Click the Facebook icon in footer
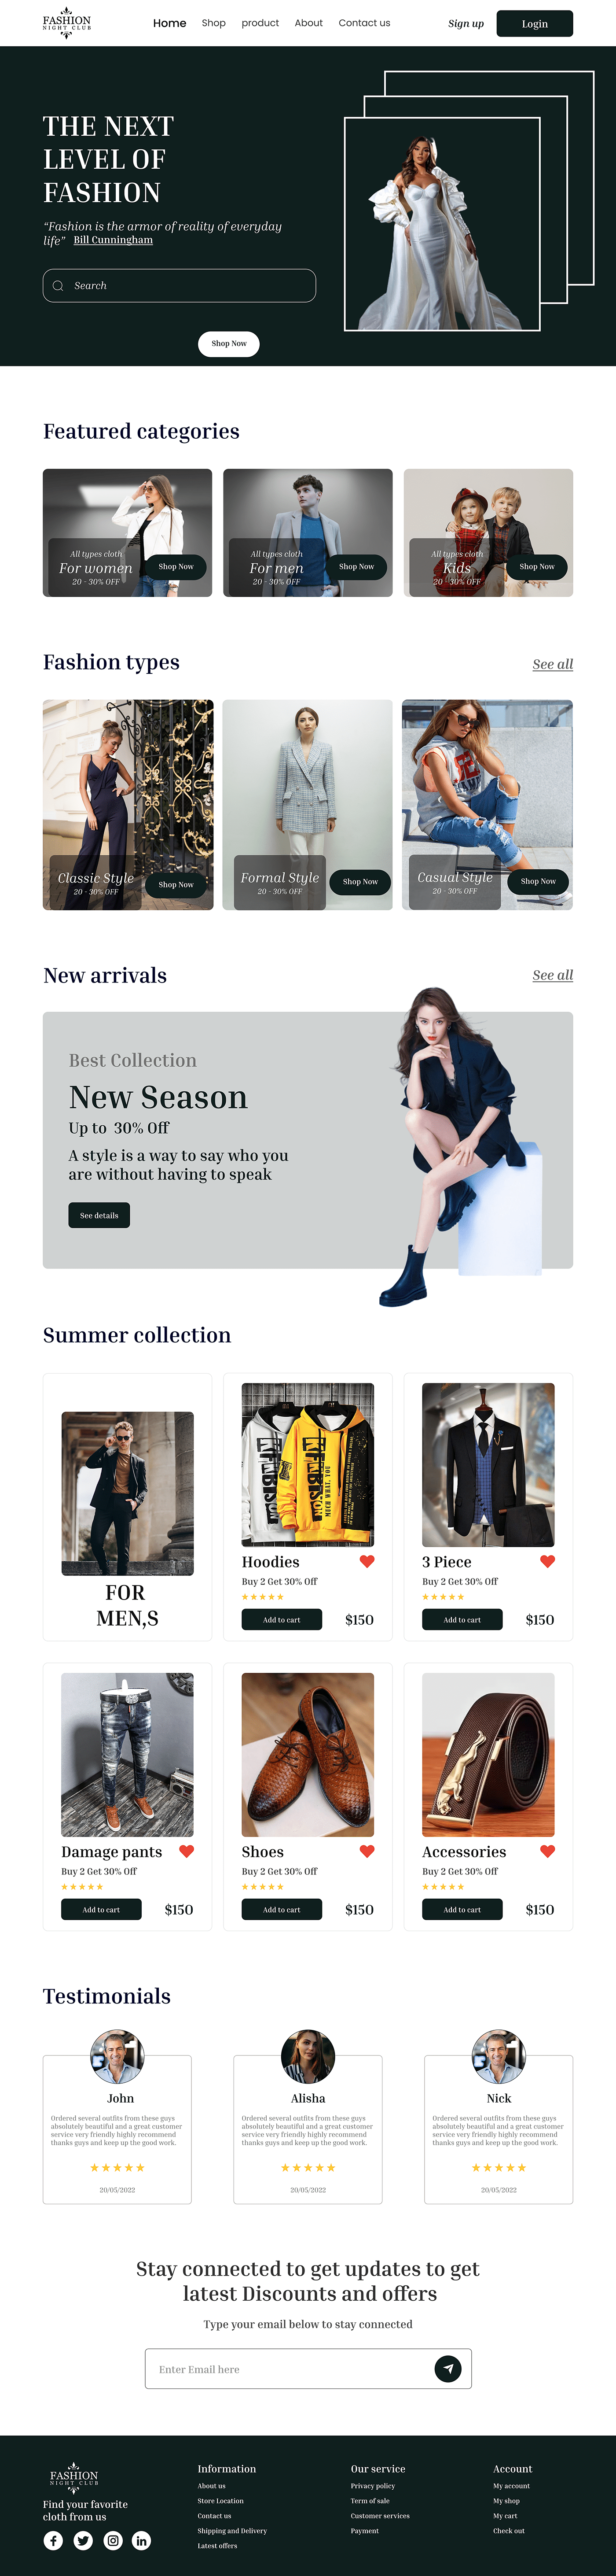 click(53, 2540)
